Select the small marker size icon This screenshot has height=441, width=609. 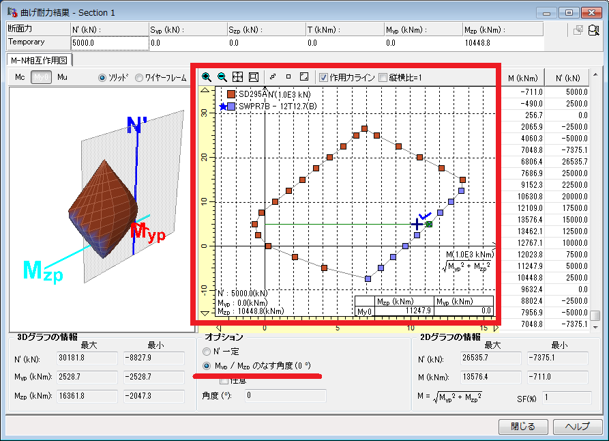click(272, 77)
